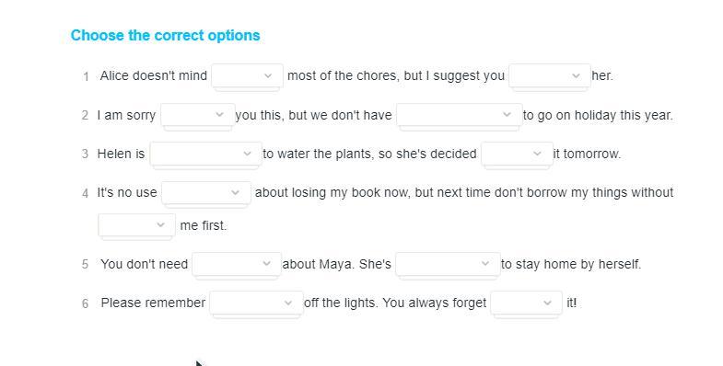Open dropdown after "It's no use"
The width and height of the screenshot is (723, 366).
[206, 192]
